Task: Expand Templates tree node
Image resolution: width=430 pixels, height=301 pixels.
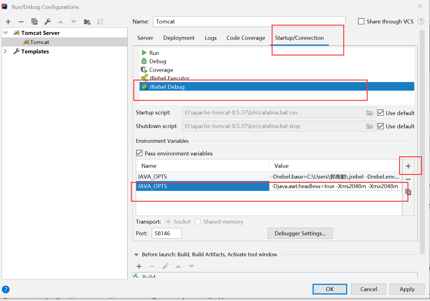Action: 5,51
